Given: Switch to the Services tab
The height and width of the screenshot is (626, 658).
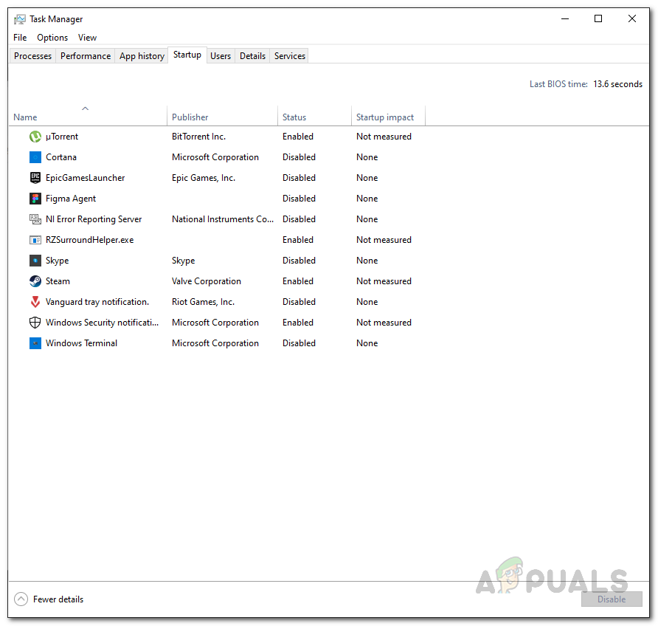Looking at the screenshot, I should 290,56.
